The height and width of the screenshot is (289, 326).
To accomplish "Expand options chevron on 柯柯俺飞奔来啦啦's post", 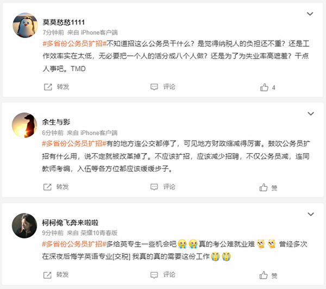I will [x=310, y=214].
